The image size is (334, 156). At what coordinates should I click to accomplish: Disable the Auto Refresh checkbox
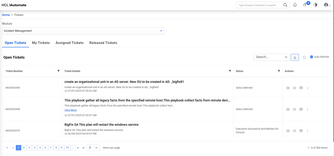[312, 57]
